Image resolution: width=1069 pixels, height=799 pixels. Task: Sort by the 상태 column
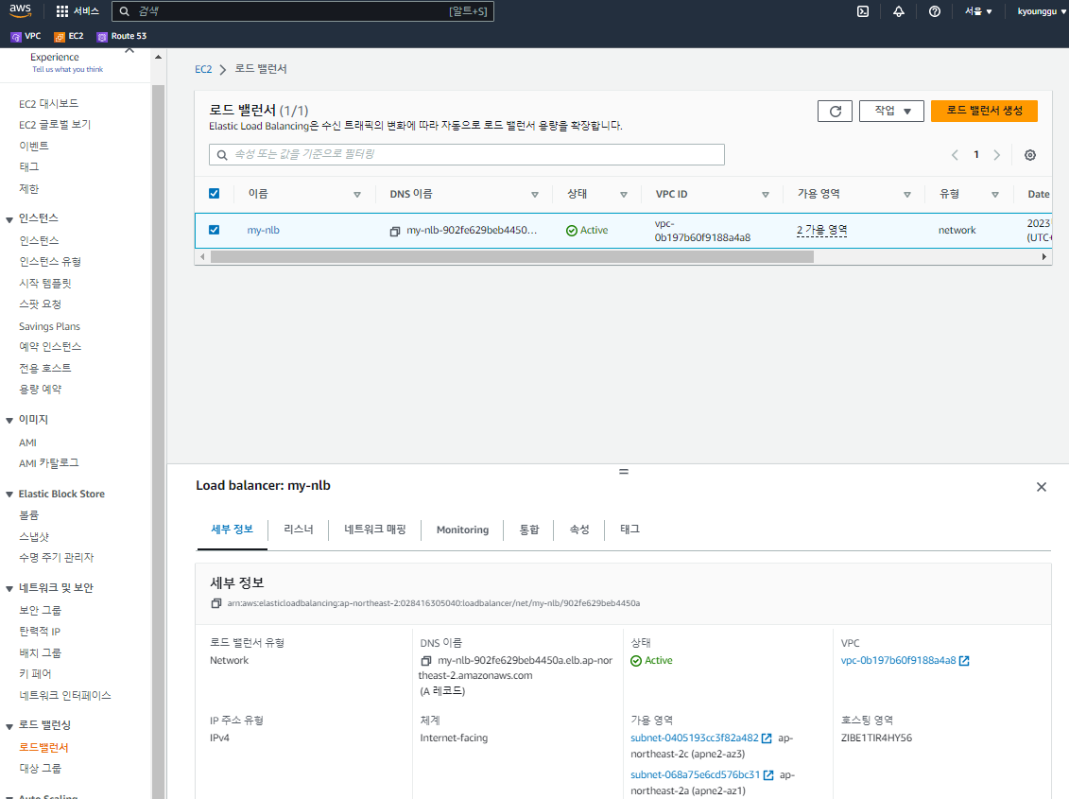[624, 195]
